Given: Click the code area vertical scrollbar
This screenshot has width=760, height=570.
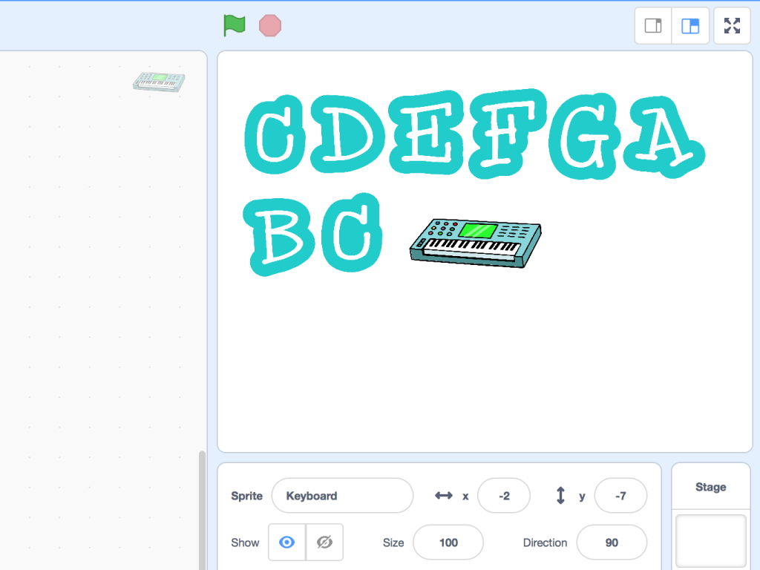Looking at the screenshot, I should click(202, 510).
